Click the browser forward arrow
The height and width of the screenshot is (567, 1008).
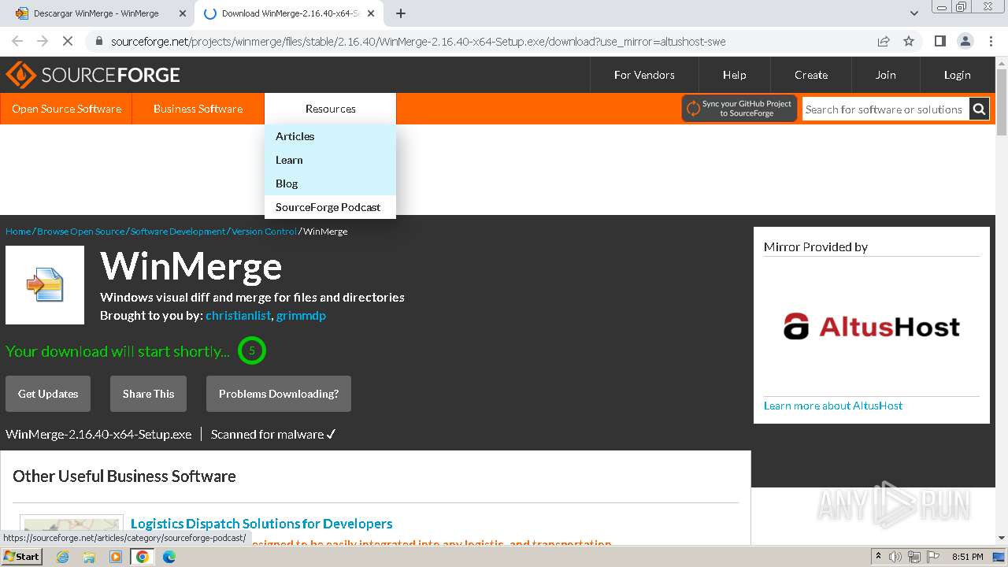42,41
